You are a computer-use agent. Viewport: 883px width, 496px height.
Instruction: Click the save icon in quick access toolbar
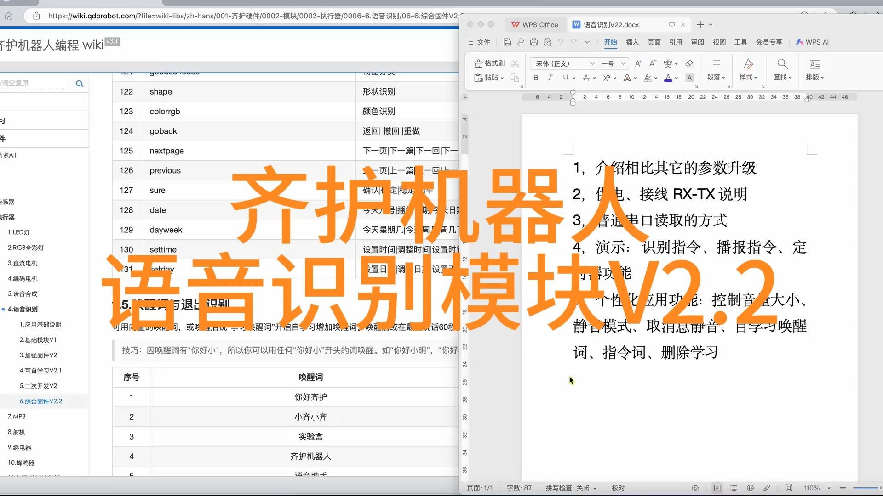507,42
